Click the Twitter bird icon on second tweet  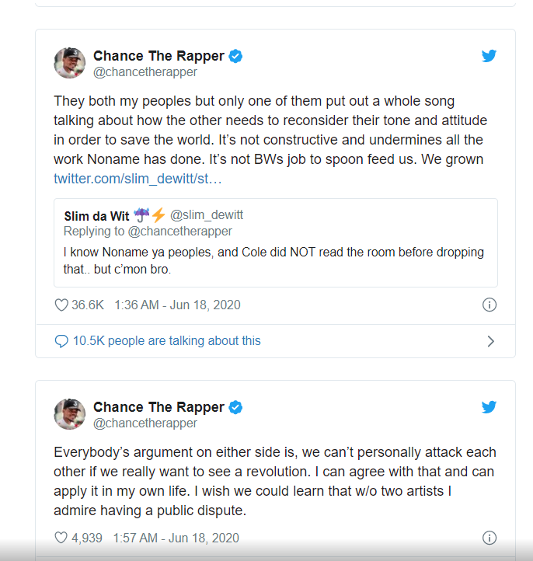pos(489,407)
